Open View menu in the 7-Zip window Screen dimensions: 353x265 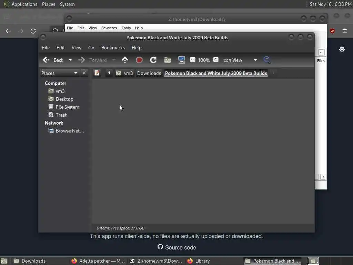[x=92, y=28]
